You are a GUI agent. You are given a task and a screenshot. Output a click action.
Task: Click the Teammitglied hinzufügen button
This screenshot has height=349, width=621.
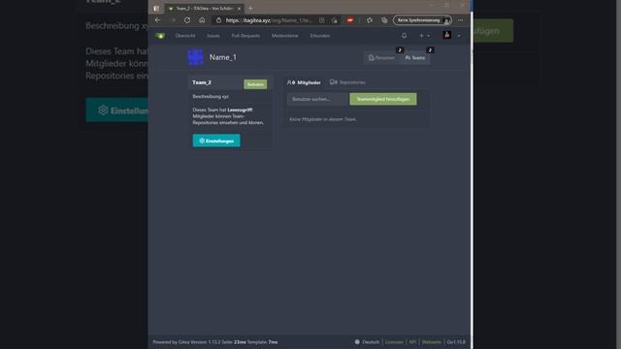[x=383, y=99]
